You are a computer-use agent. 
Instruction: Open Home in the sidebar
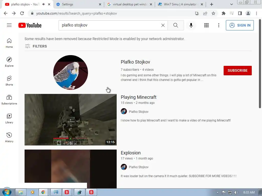pos(9,43)
